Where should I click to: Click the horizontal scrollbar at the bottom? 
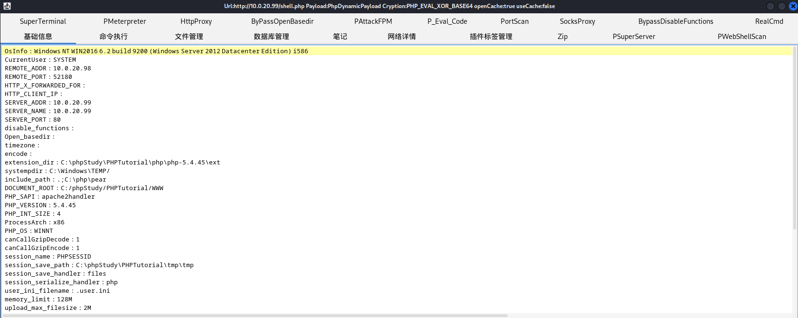[255, 316]
